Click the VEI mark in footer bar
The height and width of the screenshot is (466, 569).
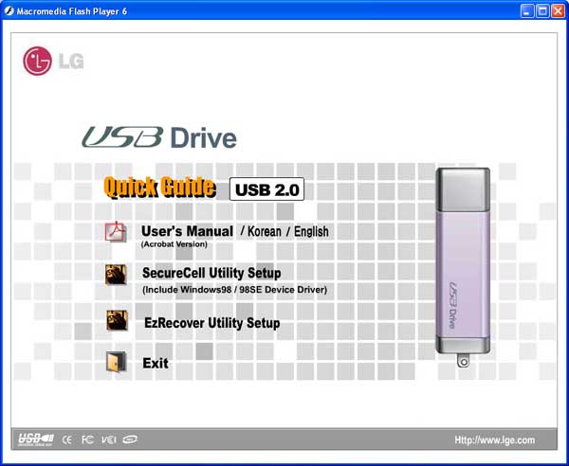(108, 439)
